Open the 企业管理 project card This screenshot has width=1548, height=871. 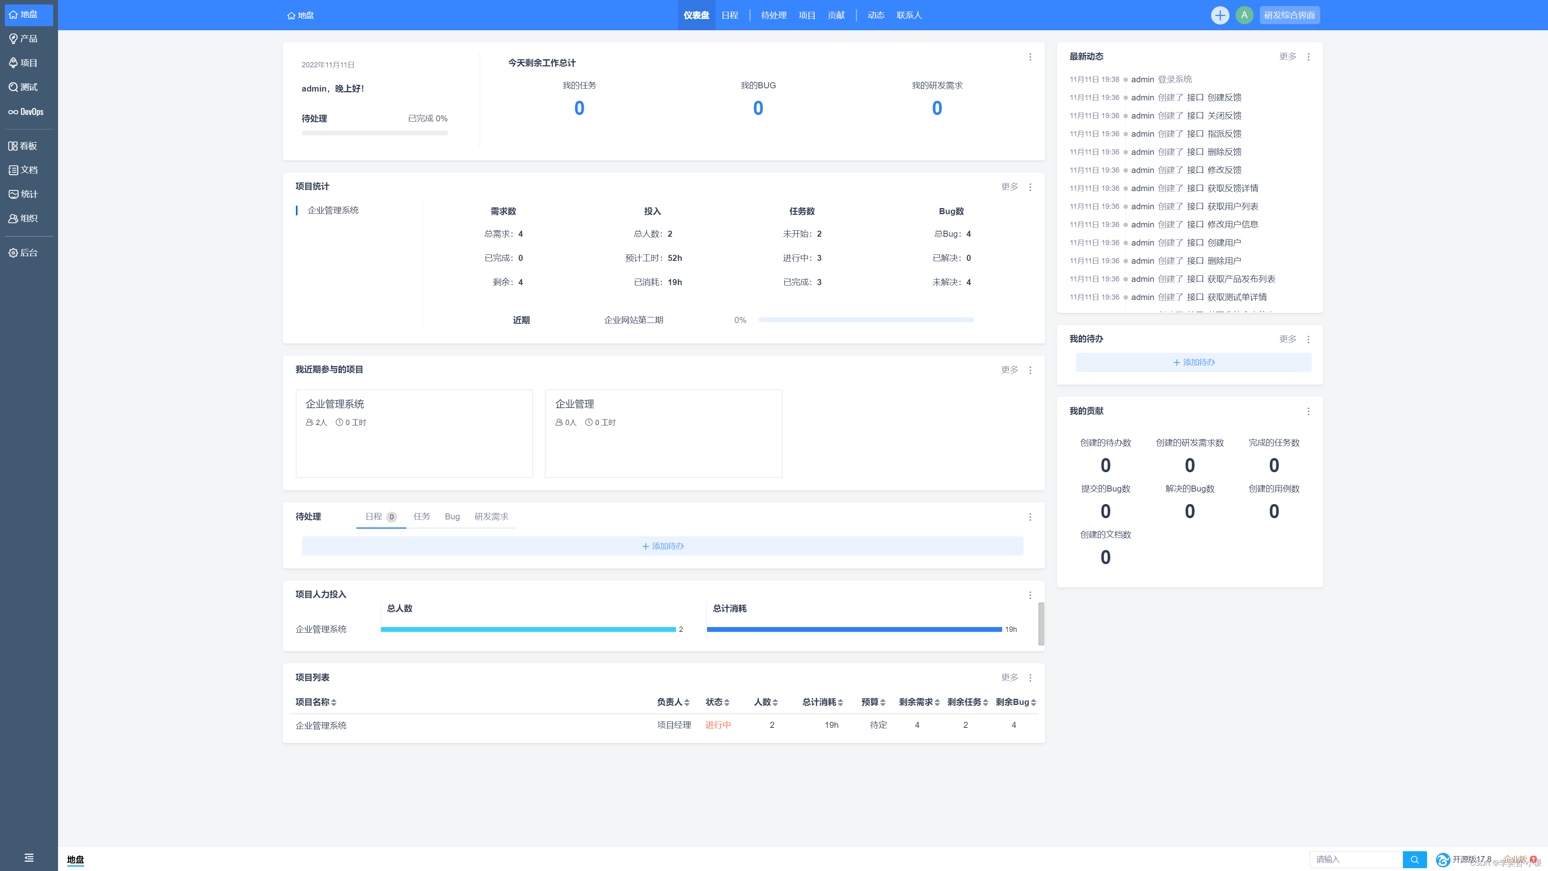[x=664, y=433]
